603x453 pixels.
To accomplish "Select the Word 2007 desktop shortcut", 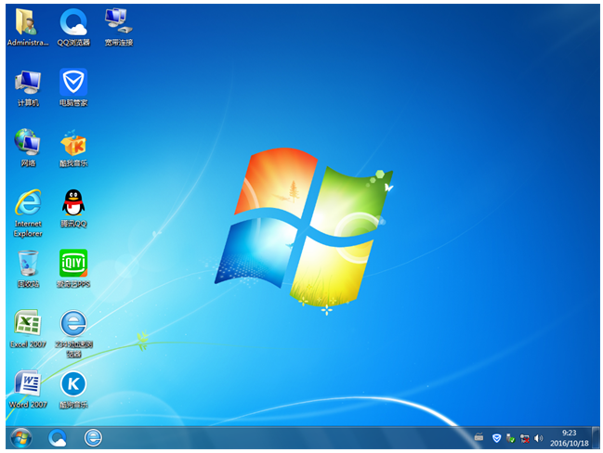I will [x=28, y=384].
